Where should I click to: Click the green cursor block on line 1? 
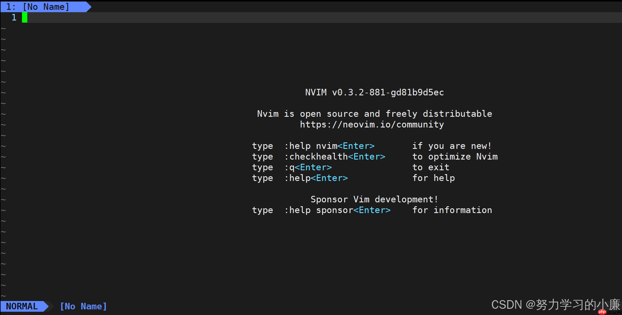click(25, 18)
